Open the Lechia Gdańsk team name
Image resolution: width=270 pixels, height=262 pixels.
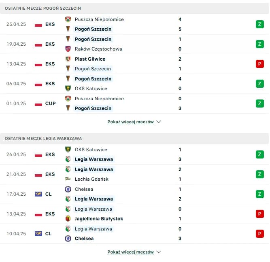[91, 179]
